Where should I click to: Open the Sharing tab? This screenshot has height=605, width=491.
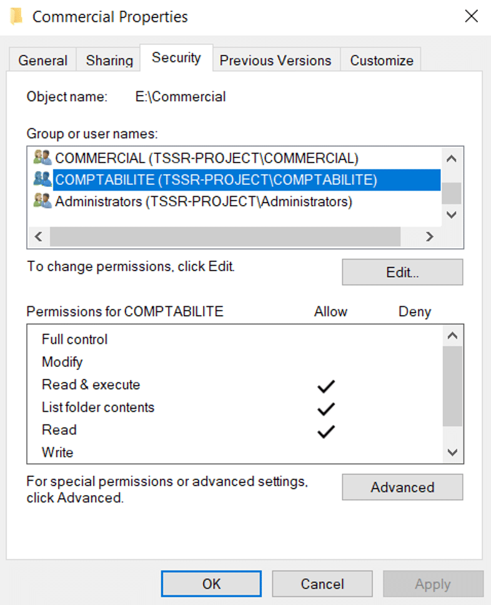[x=109, y=61]
